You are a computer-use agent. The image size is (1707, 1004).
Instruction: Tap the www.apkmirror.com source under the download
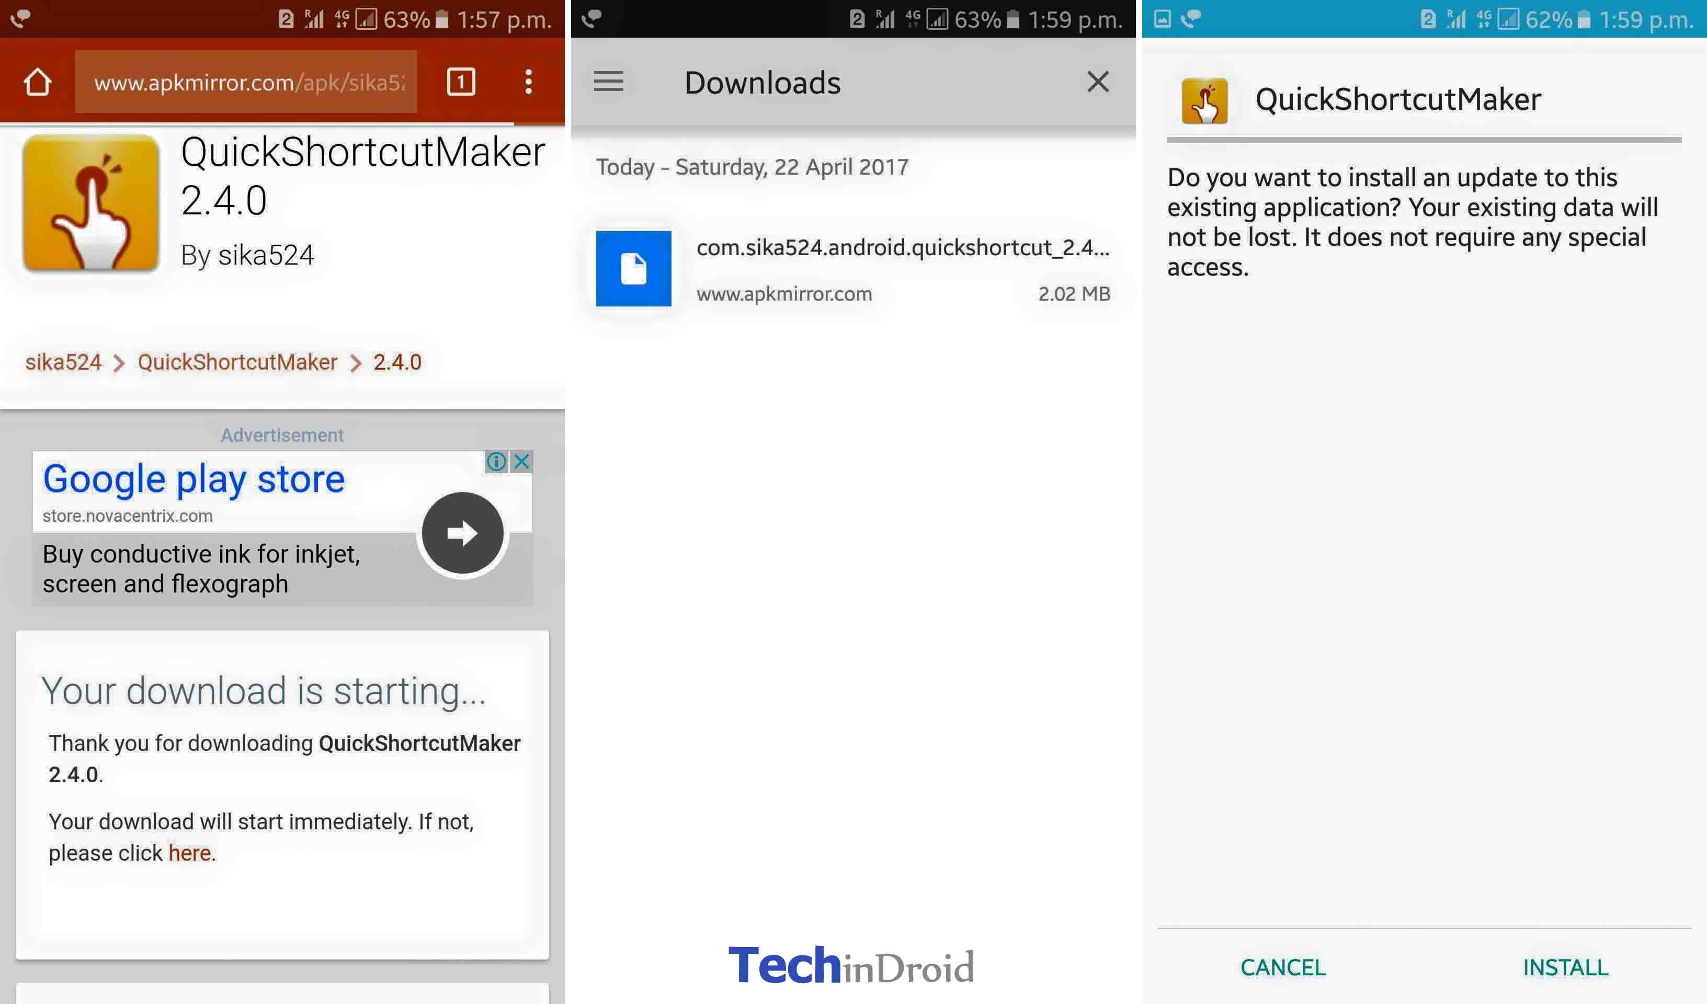point(784,294)
